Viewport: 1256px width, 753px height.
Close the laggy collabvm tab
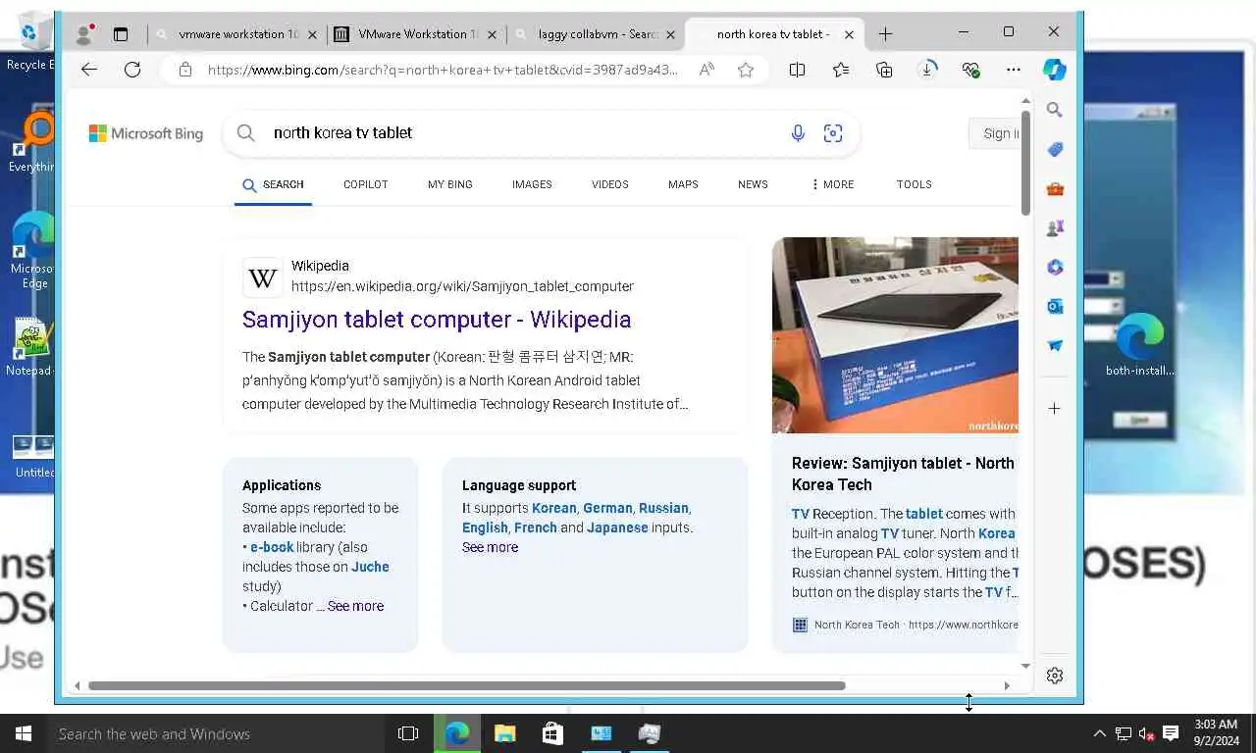tap(671, 34)
